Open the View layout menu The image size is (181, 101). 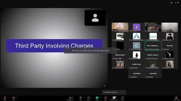pos(176,3)
